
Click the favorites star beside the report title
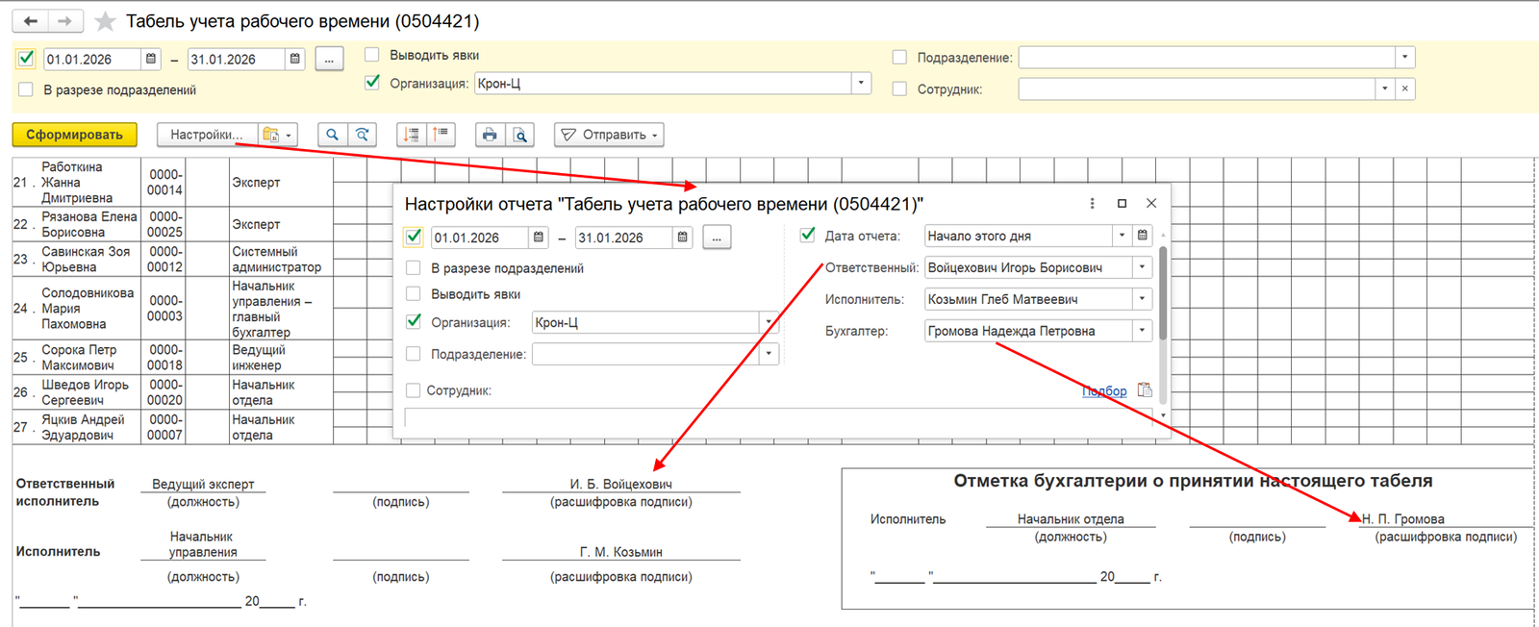click(106, 21)
